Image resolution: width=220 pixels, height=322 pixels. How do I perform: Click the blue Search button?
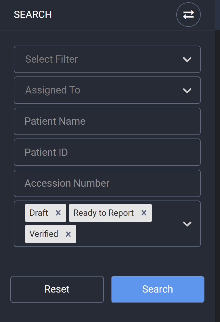tap(158, 289)
